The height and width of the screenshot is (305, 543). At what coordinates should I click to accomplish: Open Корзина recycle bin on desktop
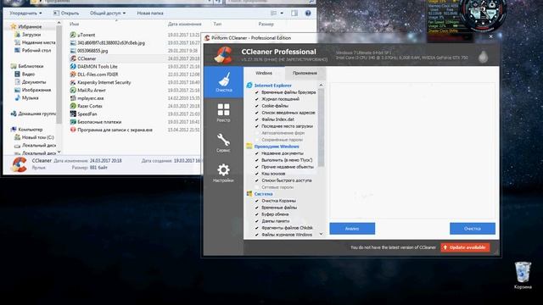pyautogui.click(x=523, y=274)
